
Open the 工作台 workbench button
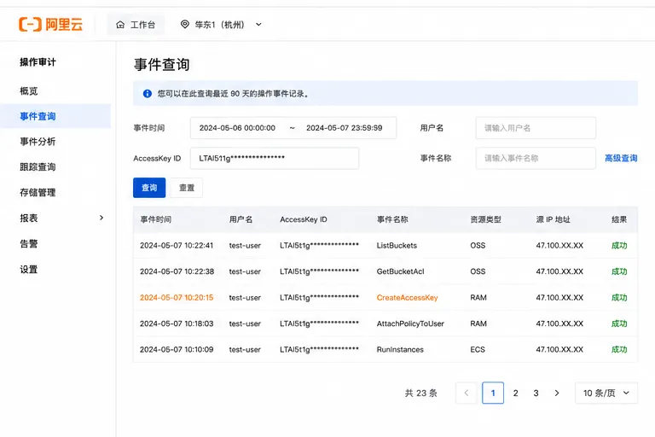[x=136, y=25]
